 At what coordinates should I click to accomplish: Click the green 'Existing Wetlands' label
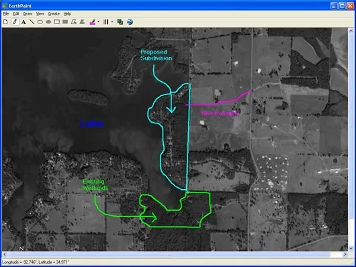click(x=95, y=184)
